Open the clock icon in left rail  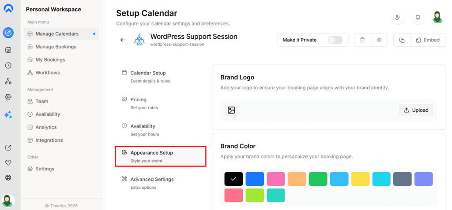click(x=8, y=66)
